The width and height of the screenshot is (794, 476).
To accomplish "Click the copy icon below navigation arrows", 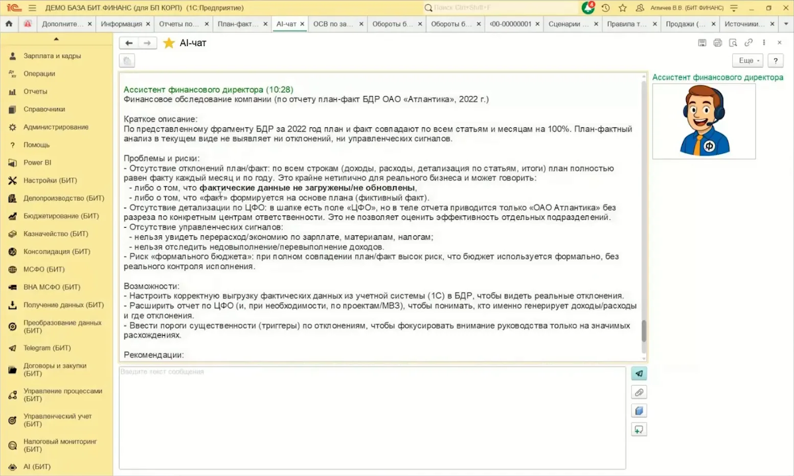I will click(x=127, y=61).
